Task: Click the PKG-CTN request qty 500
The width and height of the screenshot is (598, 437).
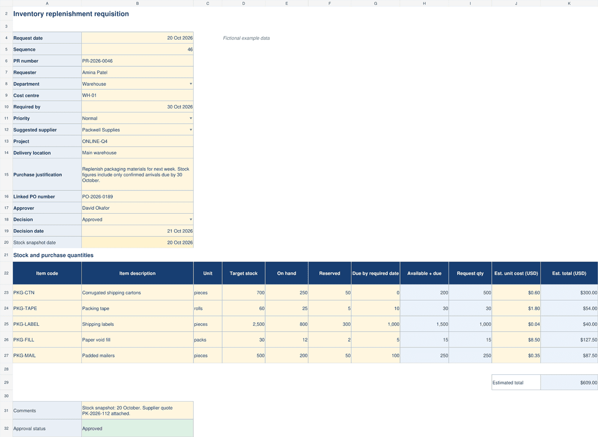Action: pyautogui.click(x=470, y=292)
